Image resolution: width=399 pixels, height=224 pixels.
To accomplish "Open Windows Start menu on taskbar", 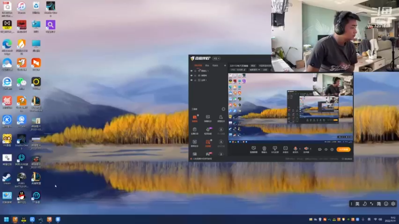I will 6,219.
